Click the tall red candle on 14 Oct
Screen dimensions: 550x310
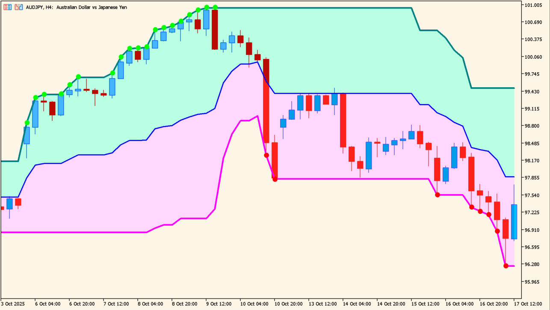[343, 120]
